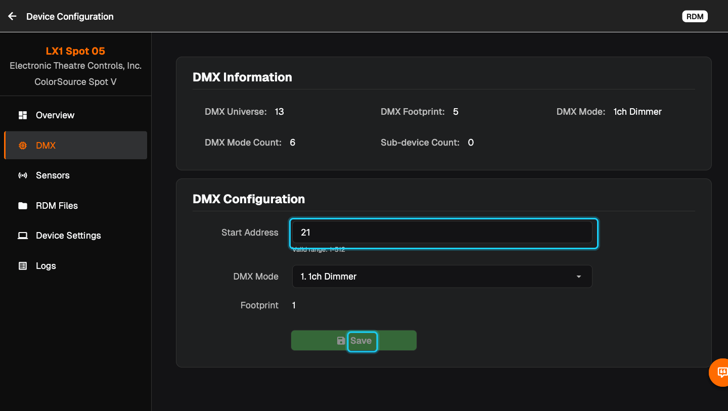Viewport: 728px width, 411px height.
Task: Open the Overview section
Action: pyautogui.click(x=75, y=115)
